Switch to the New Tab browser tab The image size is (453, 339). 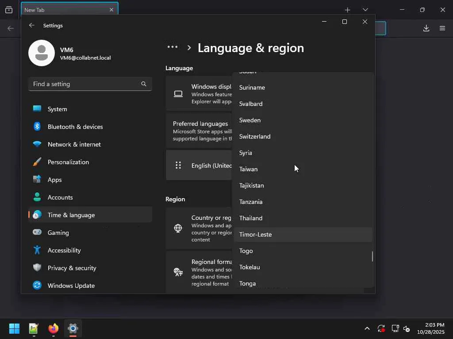[x=69, y=10]
